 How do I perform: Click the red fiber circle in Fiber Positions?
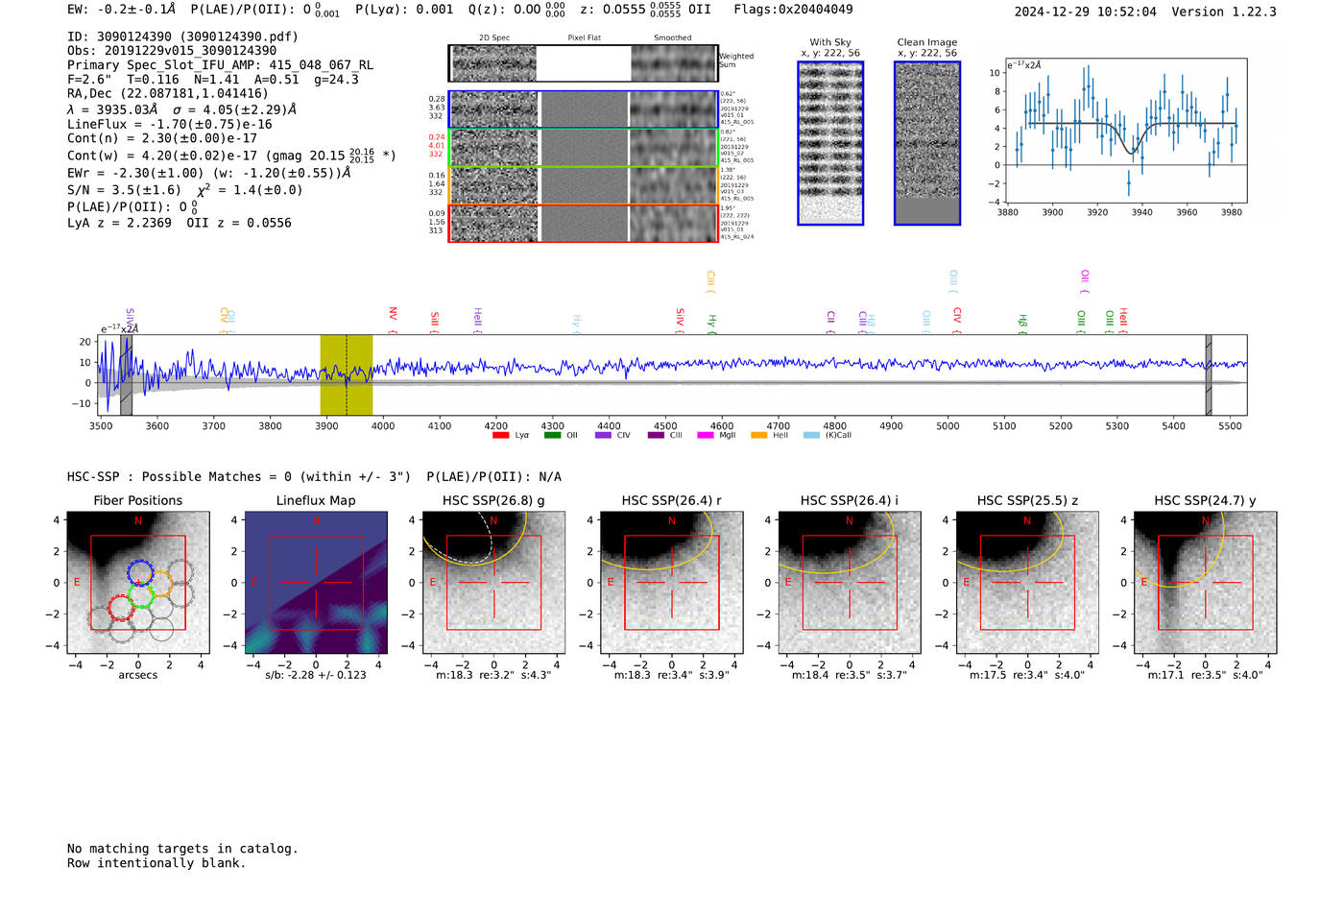(120, 607)
